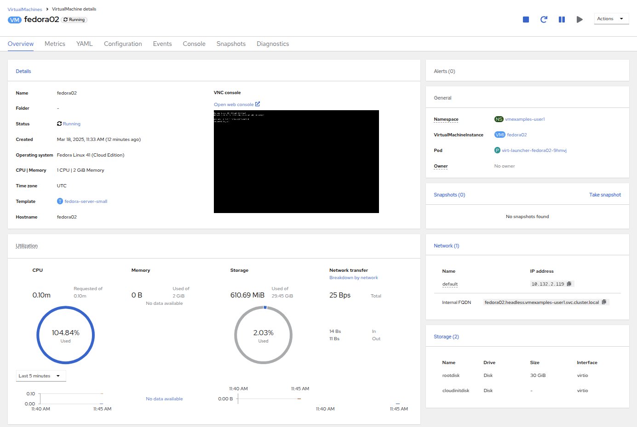Copy the Internal FQDN value
This screenshot has height=427, width=637.
[604, 302]
